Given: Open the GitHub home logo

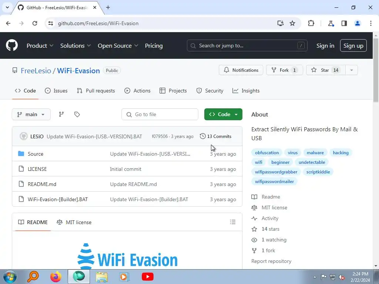Looking at the screenshot, I should pyautogui.click(x=11, y=45).
